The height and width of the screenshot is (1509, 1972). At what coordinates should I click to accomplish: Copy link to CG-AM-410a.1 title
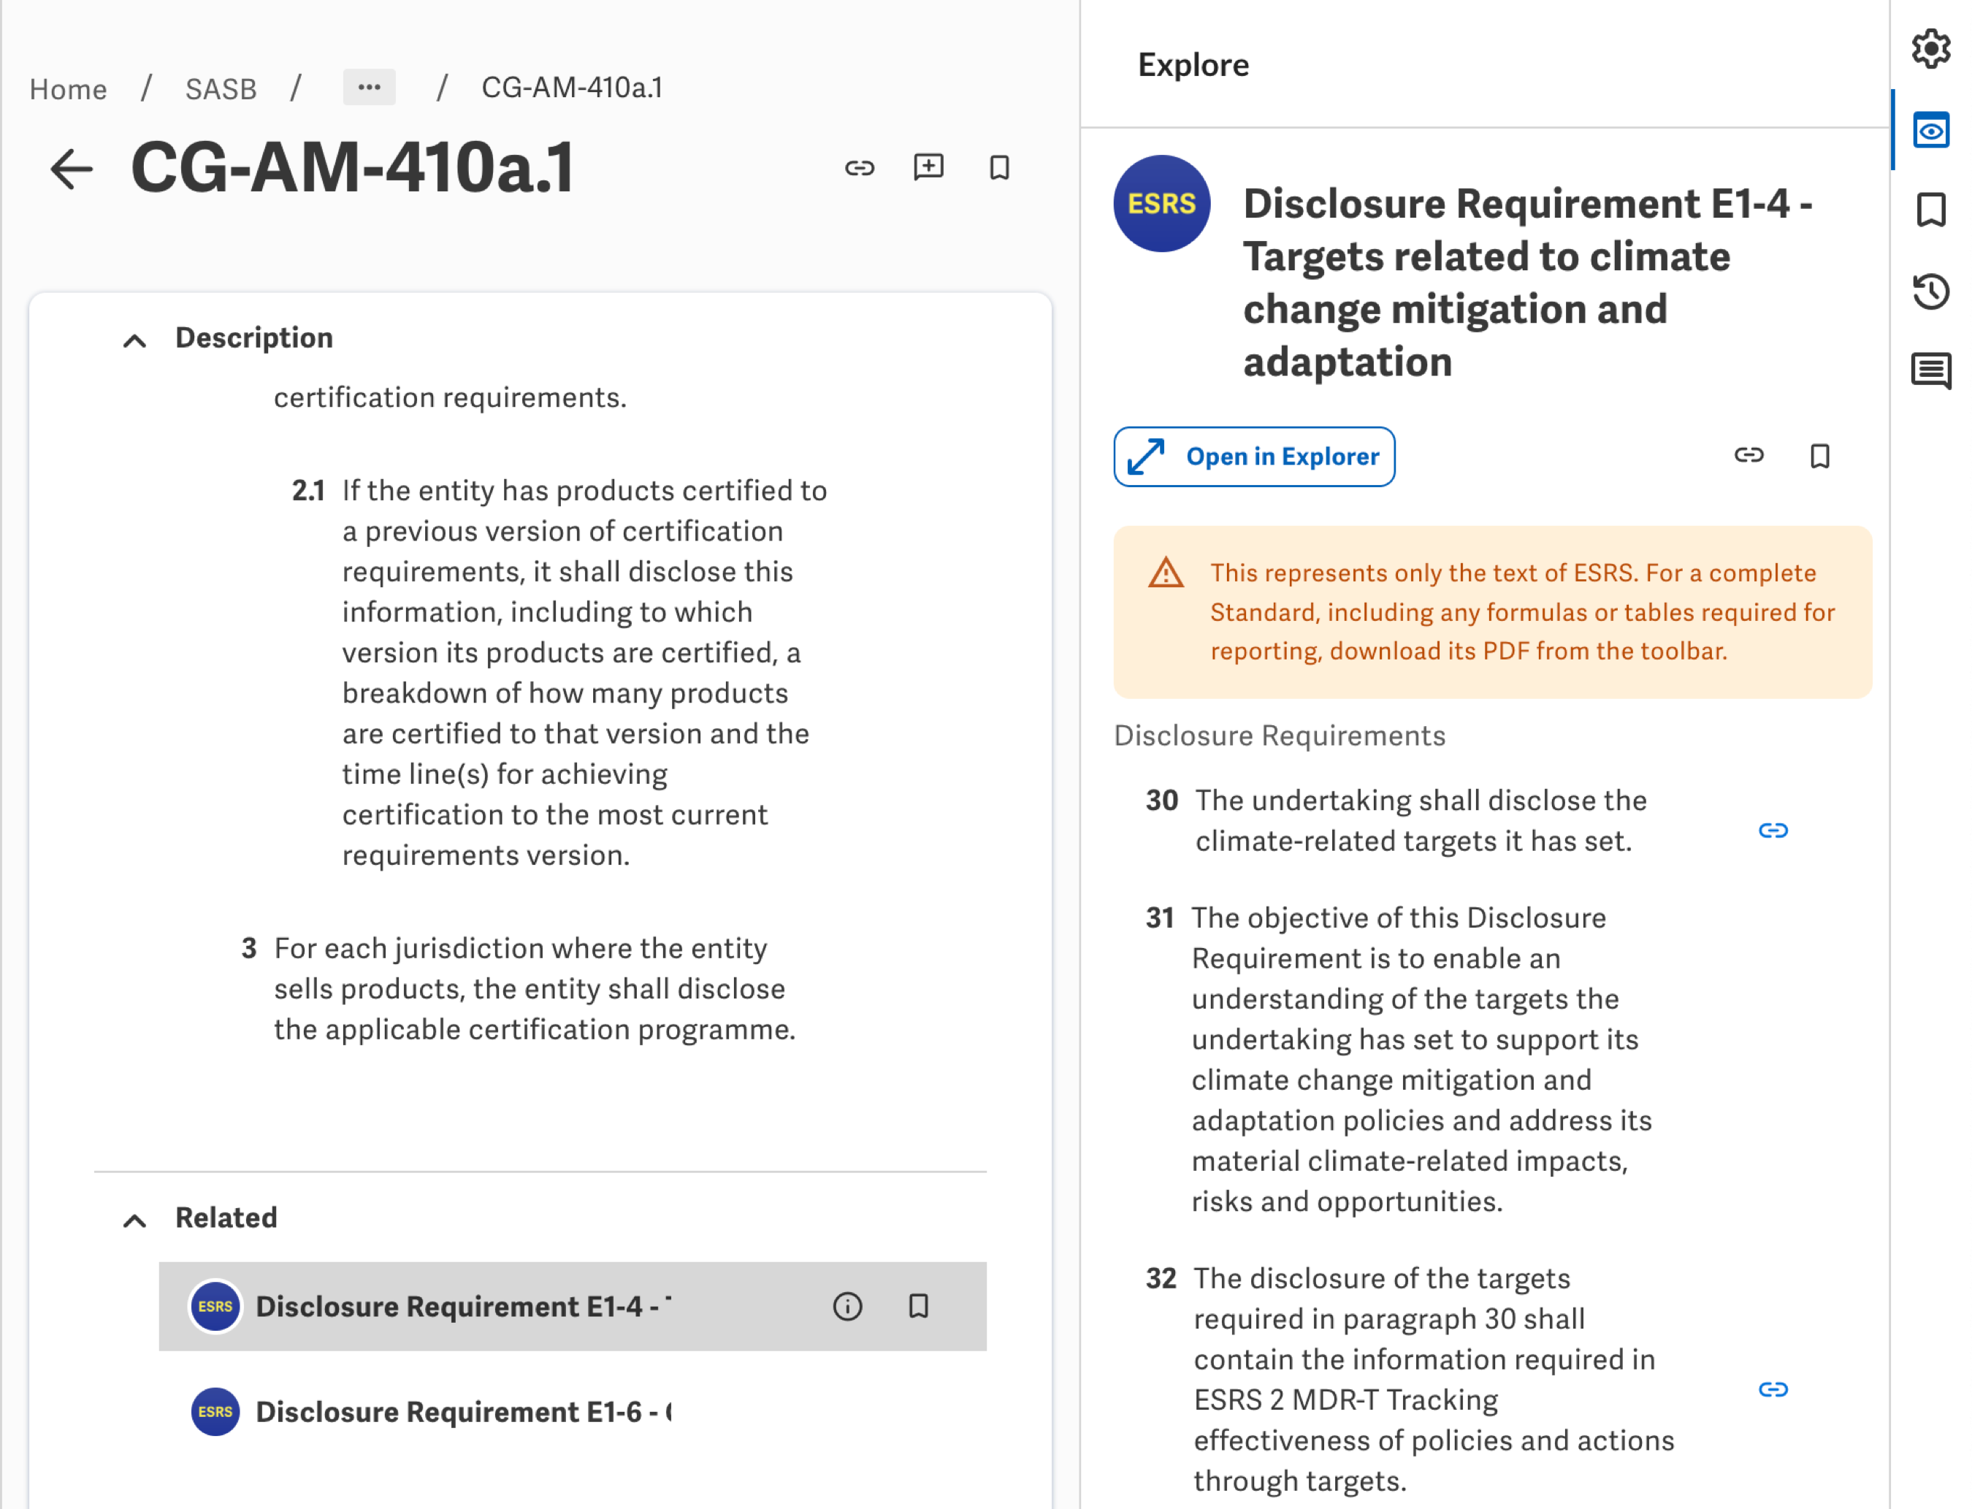pyautogui.click(x=860, y=168)
